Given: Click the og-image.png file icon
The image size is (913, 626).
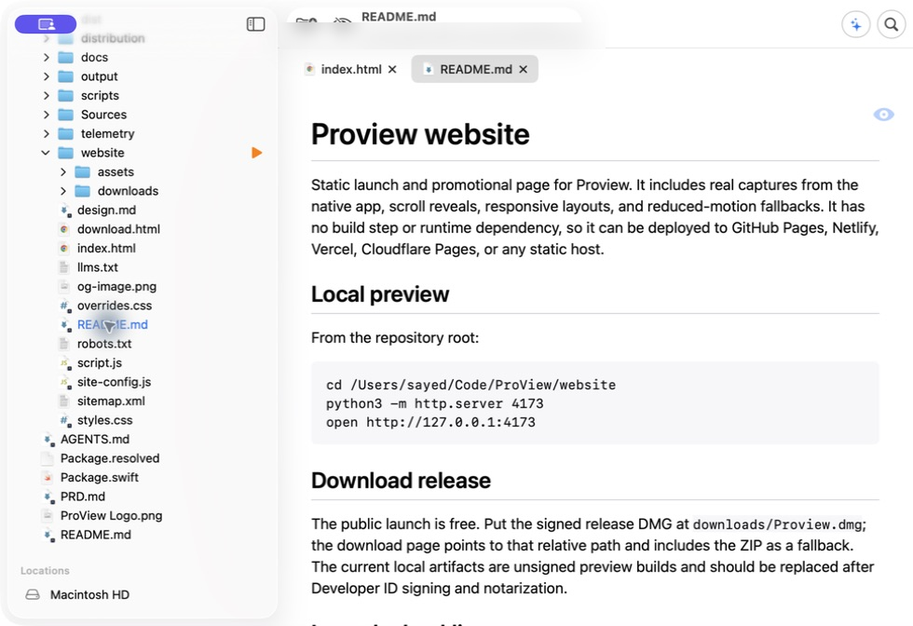Looking at the screenshot, I should pyautogui.click(x=64, y=287).
